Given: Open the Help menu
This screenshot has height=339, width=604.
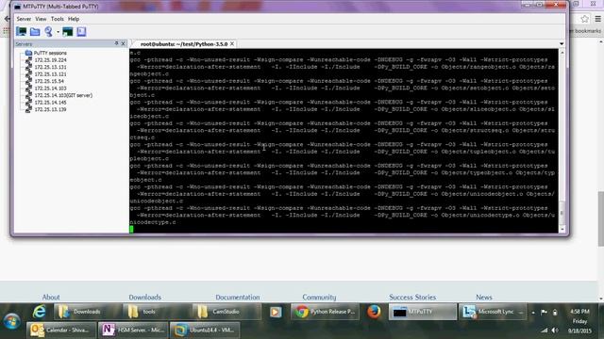Looking at the screenshot, I should point(74,19).
